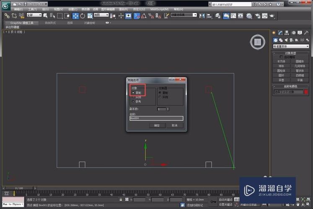Select the 参考 (Reference) object radio button
Viewport: 313px width, 209px height.
click(x=133, y=102)
